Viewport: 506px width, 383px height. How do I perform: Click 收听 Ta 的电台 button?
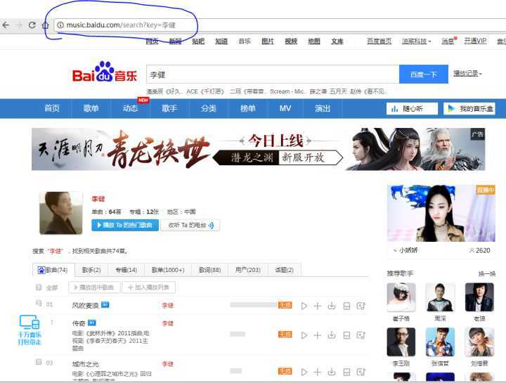click(x=190, y=225)
